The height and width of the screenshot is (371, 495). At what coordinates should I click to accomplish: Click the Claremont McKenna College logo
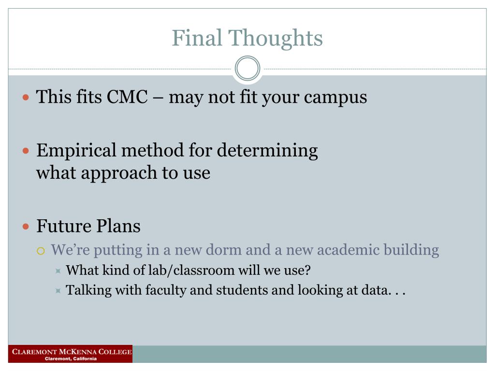tap(71, 354)
